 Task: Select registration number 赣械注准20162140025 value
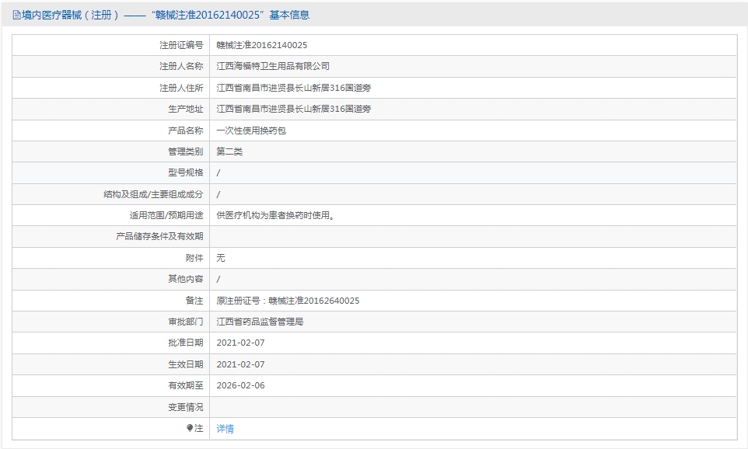click(x=262, y=45)
